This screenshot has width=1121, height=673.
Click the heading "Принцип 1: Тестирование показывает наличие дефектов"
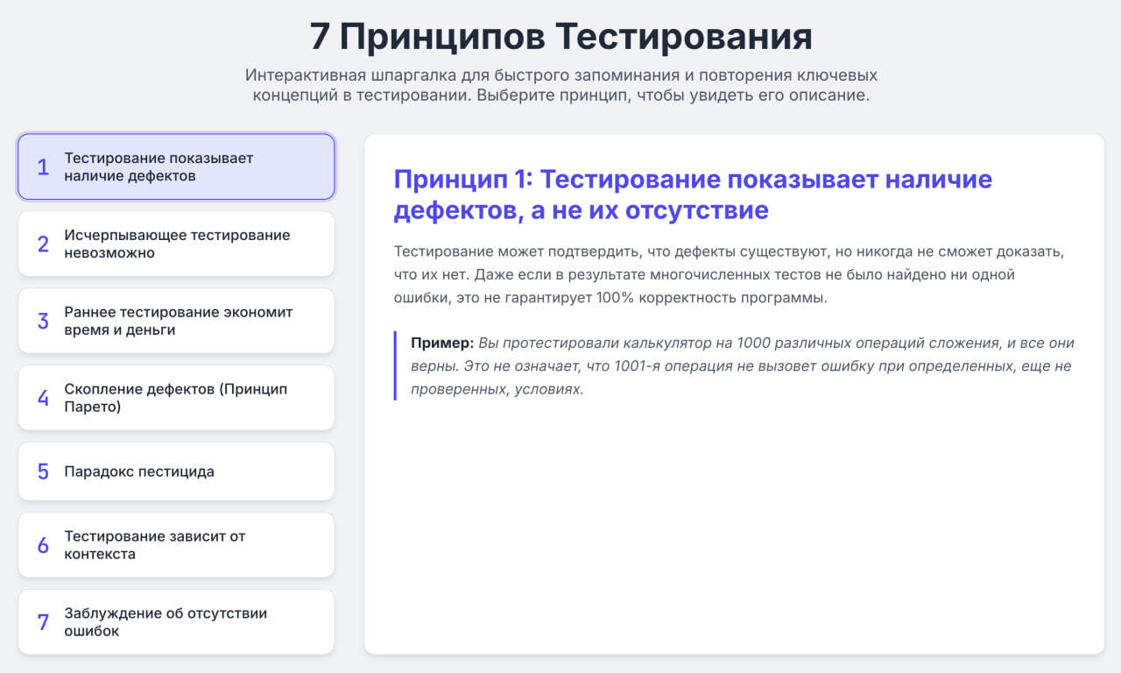coord(693,195)
